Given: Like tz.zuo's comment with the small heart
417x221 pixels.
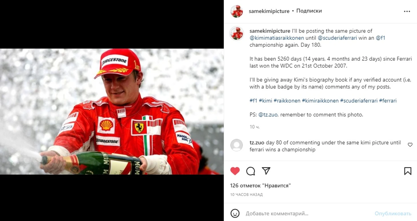Looking at the screenshot, I should coord(410,145).
